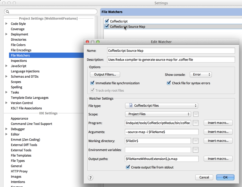Open Language Injections settings page
Image resolution: width=242 pixels, height=187 pixels.
(x=25, y=71)
